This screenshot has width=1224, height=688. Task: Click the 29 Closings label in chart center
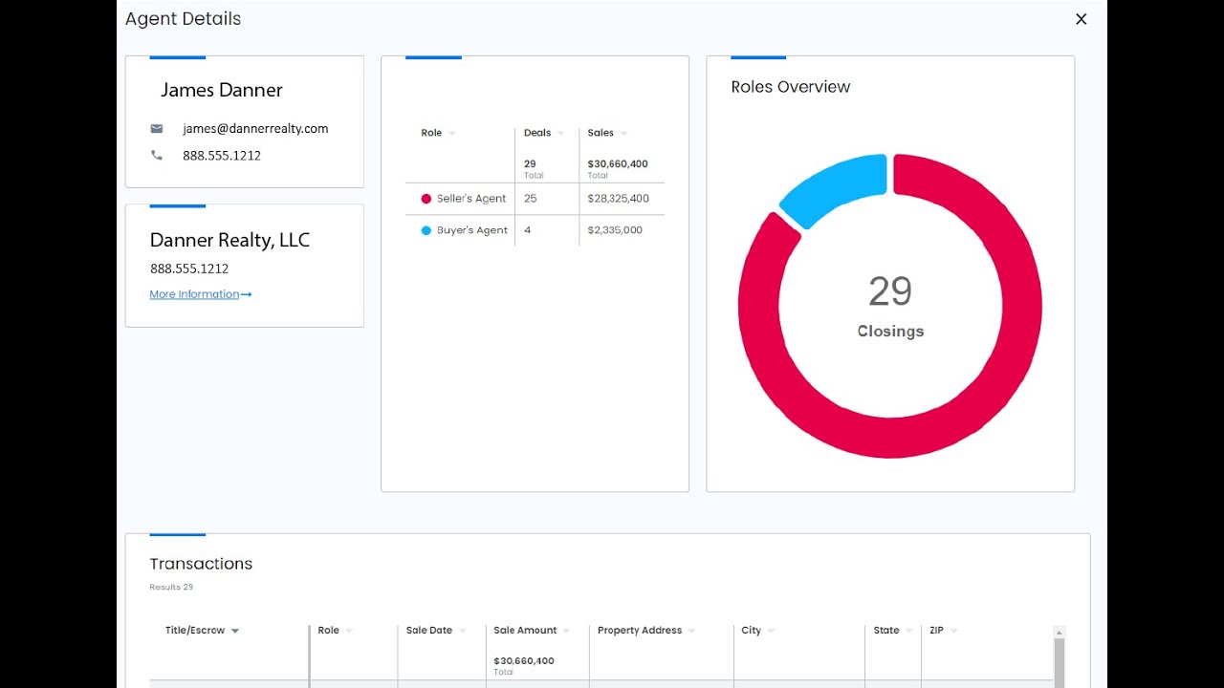(890, 306)
